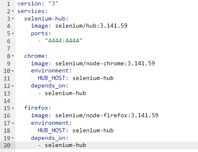This screenshot has width=198, height=152.
Task: Fold firefox environment block on line 17
Action: coord(13,123)
